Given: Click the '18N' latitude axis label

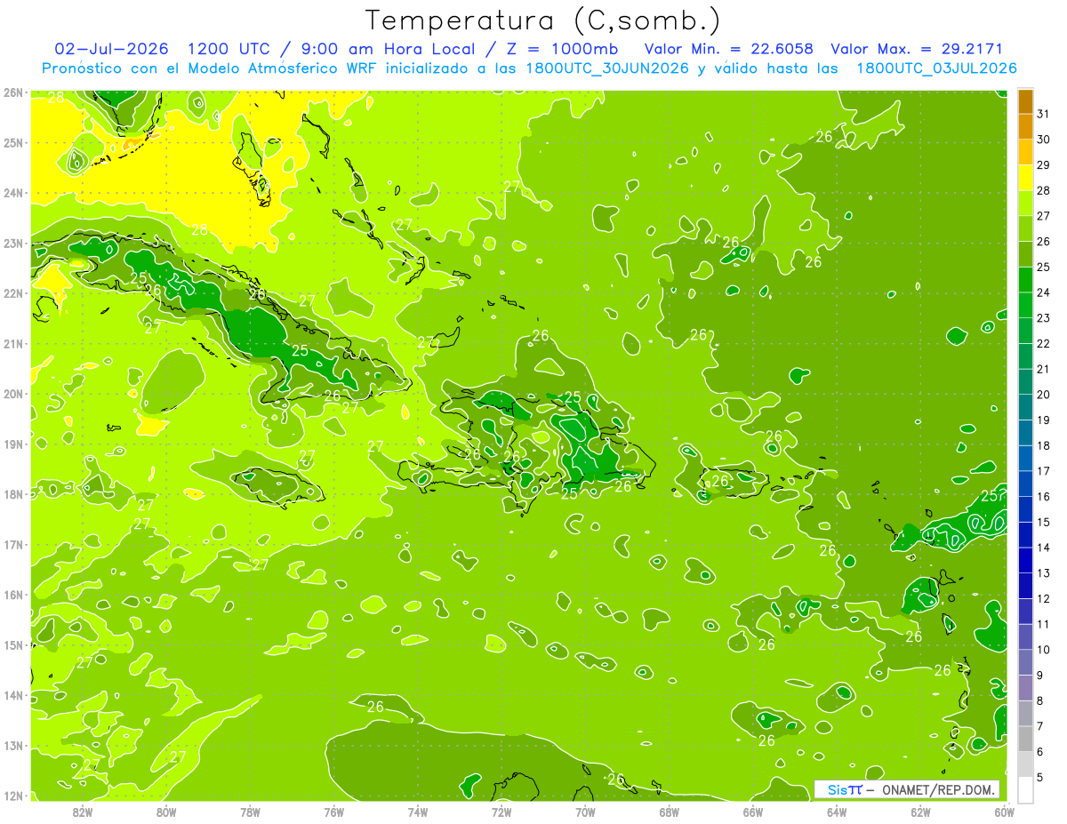Looking at the screenshot, I should click(x=13, y=494).
